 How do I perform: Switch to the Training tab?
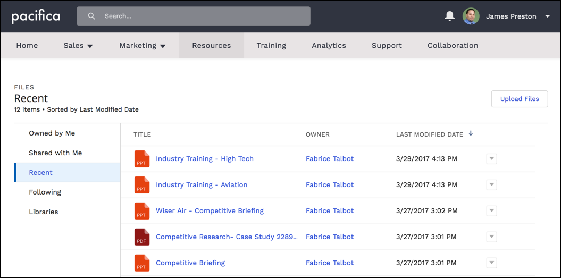point(271,46)
